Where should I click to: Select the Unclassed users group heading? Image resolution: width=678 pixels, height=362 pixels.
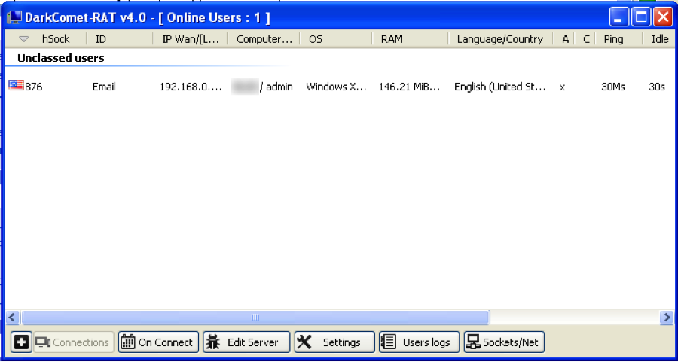pos(60,58)
